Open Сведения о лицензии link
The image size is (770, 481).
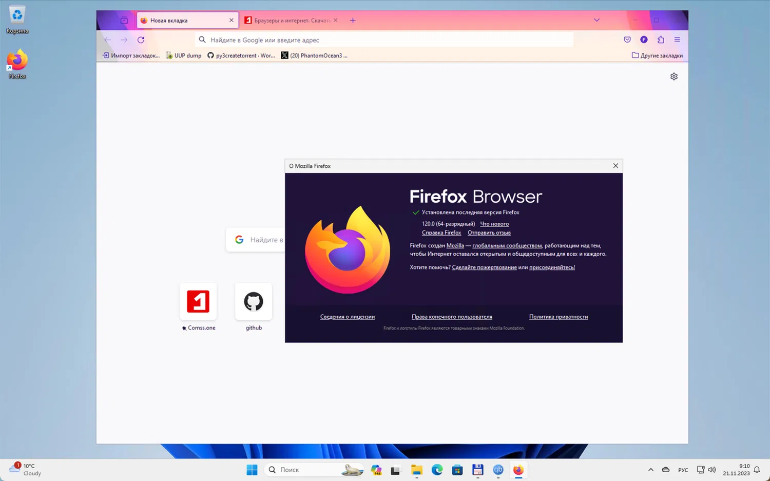pyautogui.click(x=348, y=317)
